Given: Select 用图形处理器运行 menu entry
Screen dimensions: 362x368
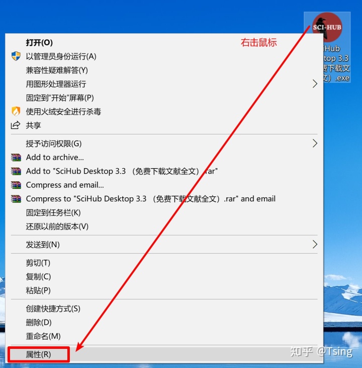Looking at the screenshot, I should [x=164, y=84].
